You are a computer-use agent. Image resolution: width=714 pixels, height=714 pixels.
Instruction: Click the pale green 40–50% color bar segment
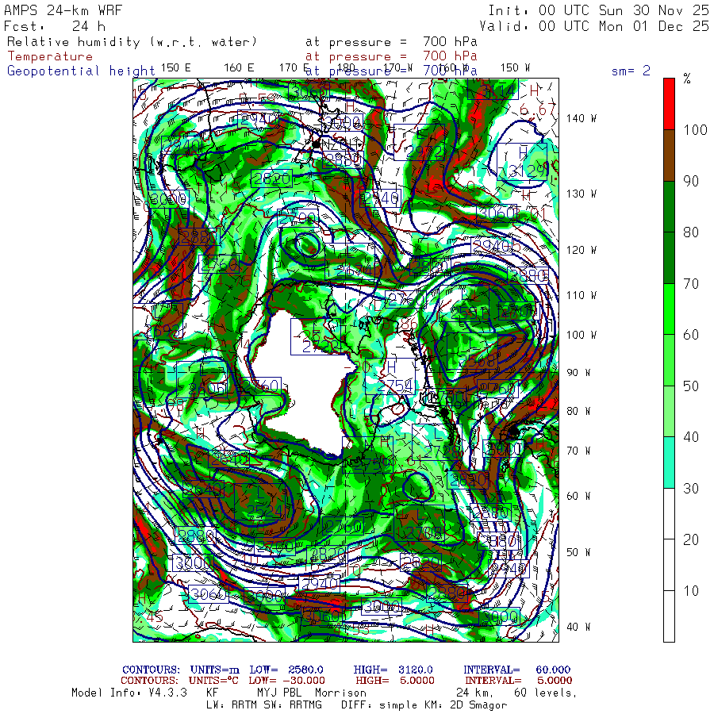(x=669, y=412)
